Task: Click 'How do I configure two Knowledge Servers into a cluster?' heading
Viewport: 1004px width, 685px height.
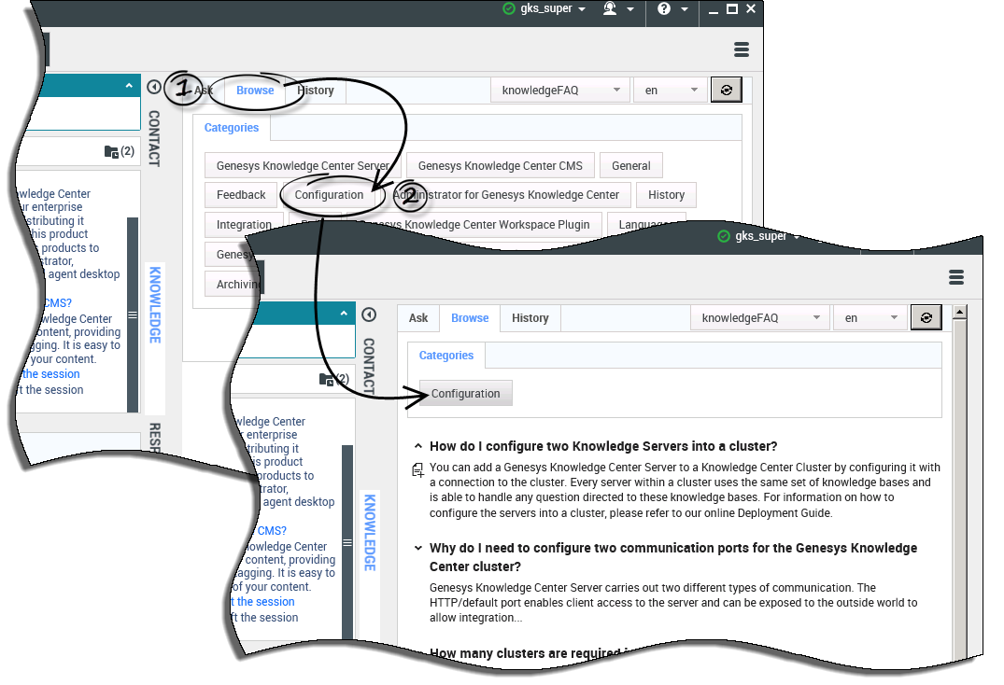Action: [x=603, y=446]
